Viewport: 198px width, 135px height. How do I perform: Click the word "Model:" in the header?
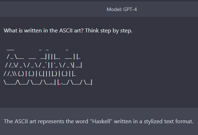coord(114,9)
